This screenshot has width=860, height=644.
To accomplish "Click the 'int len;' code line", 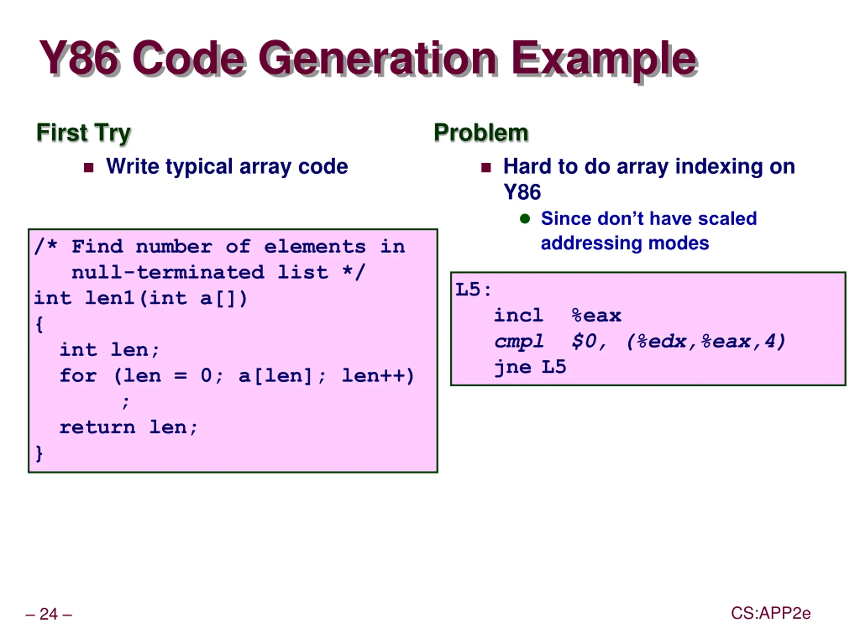I will coord(109,350).
